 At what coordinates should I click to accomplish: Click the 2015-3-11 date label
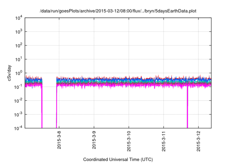click(163, 141)
